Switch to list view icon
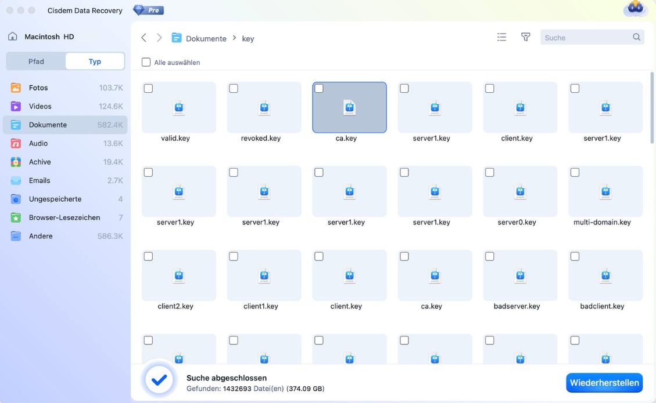The height and width of the screenshot is (403, 656). [x=501, y=37]
